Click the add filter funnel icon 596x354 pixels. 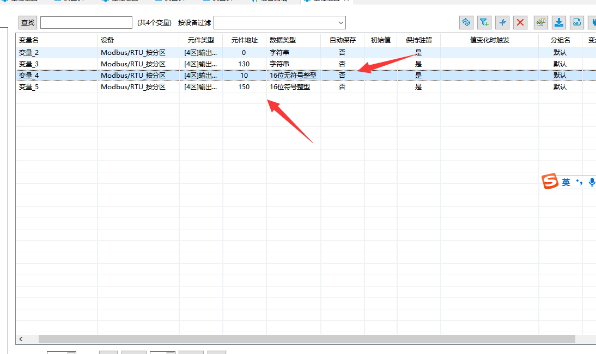(x=484, y=22)
